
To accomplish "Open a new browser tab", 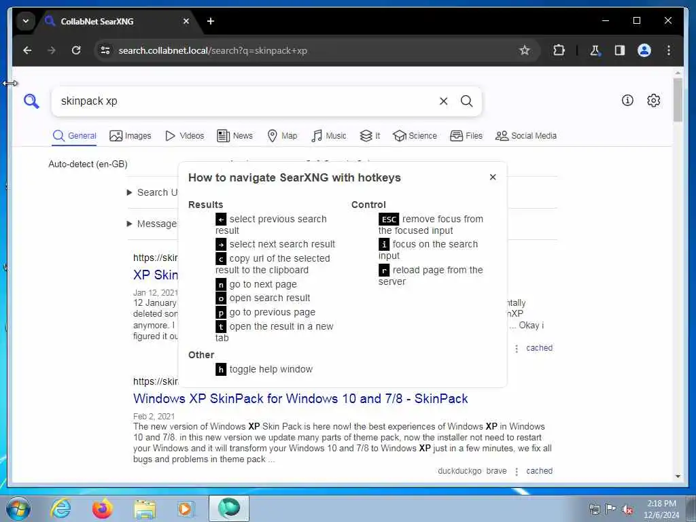I will [211, 21].
